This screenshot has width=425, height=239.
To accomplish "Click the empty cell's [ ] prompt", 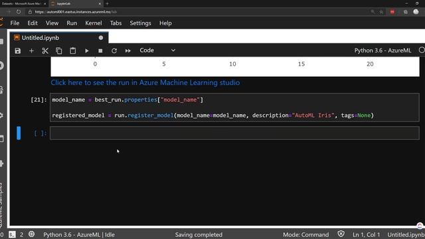I will click(40, 133).
